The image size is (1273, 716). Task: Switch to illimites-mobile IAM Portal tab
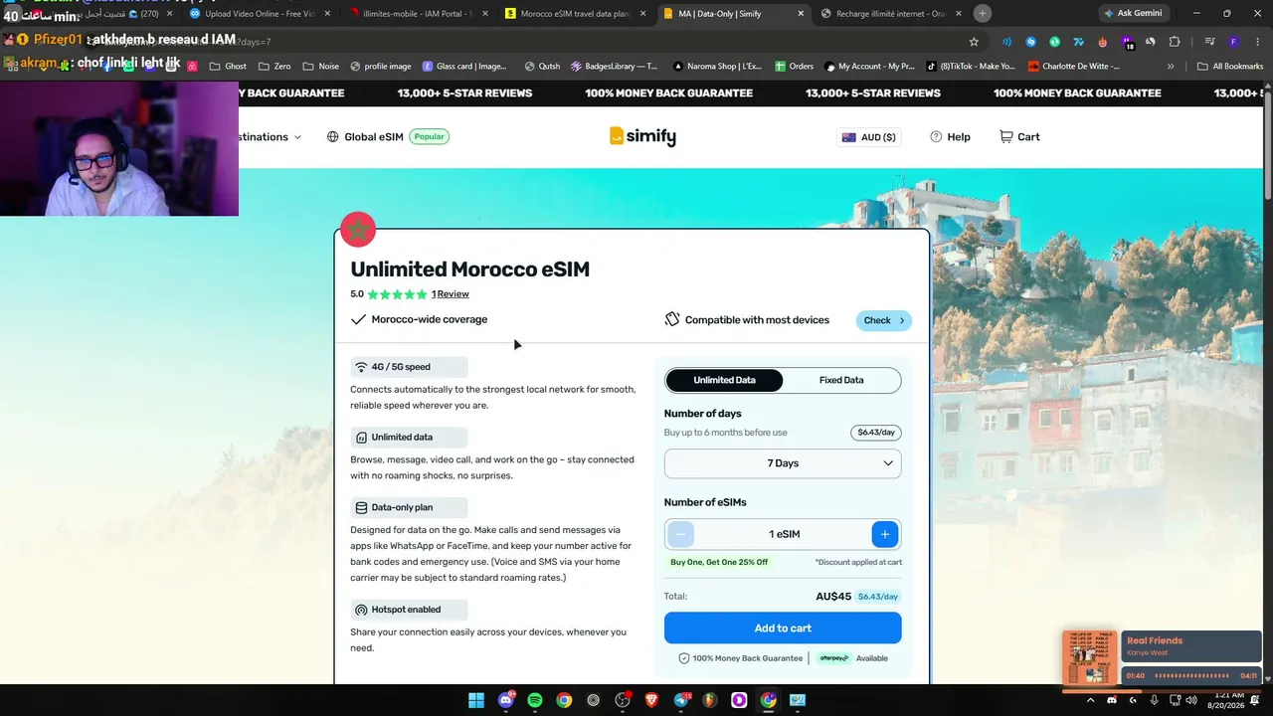(418, 13)
